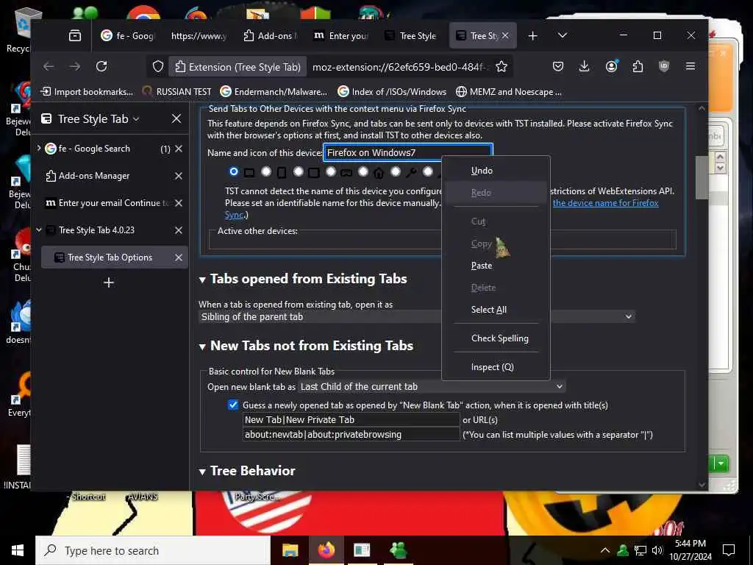The height and width of the screenshot is (565, 753).
Task: Click the tracking protection shield icon
Action: tap(158, 67)
